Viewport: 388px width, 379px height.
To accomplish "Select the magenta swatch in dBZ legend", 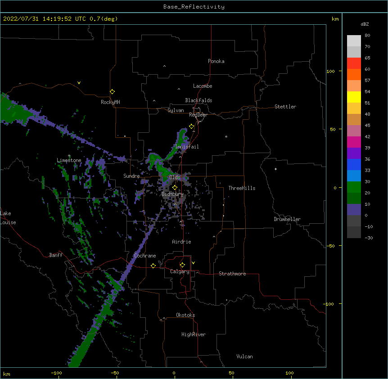I will tap(354, 142).
